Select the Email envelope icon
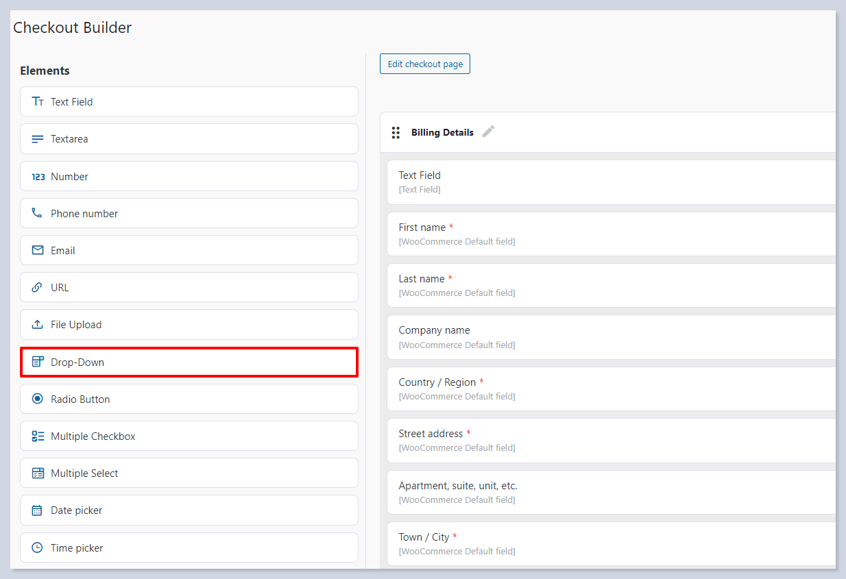Image resolution: width=846 pixels, height=579 pixels. pos(38,251)
